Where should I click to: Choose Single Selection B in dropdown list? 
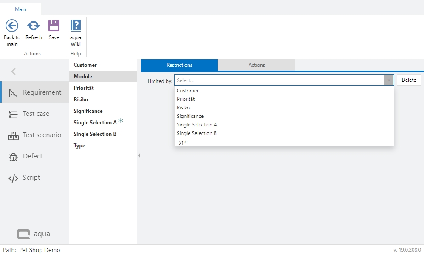[x=197, y=133]
